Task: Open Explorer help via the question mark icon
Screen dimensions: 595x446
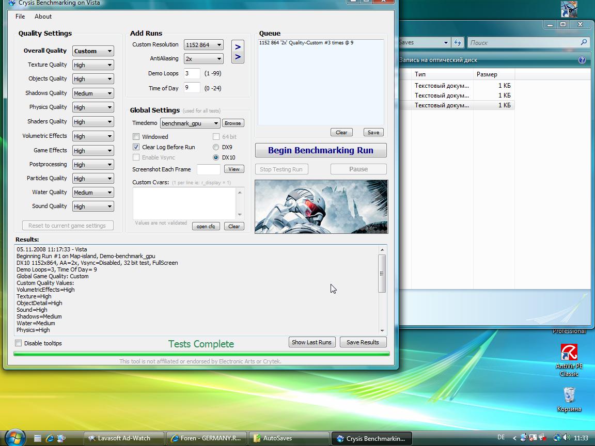Action: 582,60
